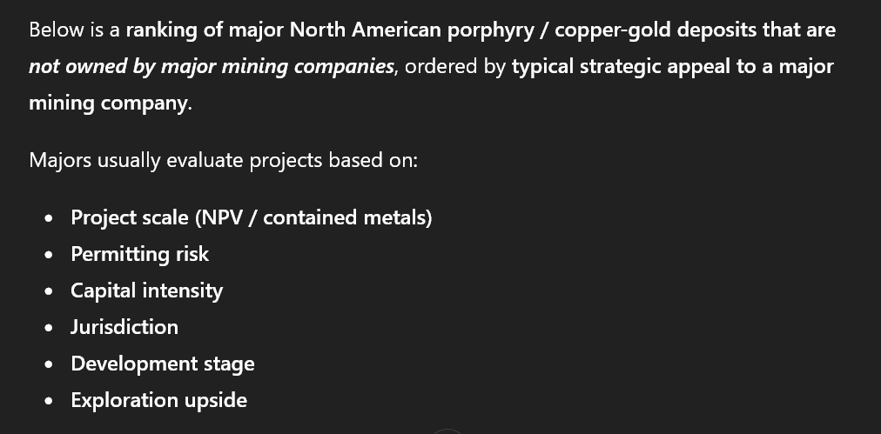The height and width of the screenshot is (434, 881).
Task: Click the 'Majors usually evaluate projects based on:' line
Action: [223, 161]
